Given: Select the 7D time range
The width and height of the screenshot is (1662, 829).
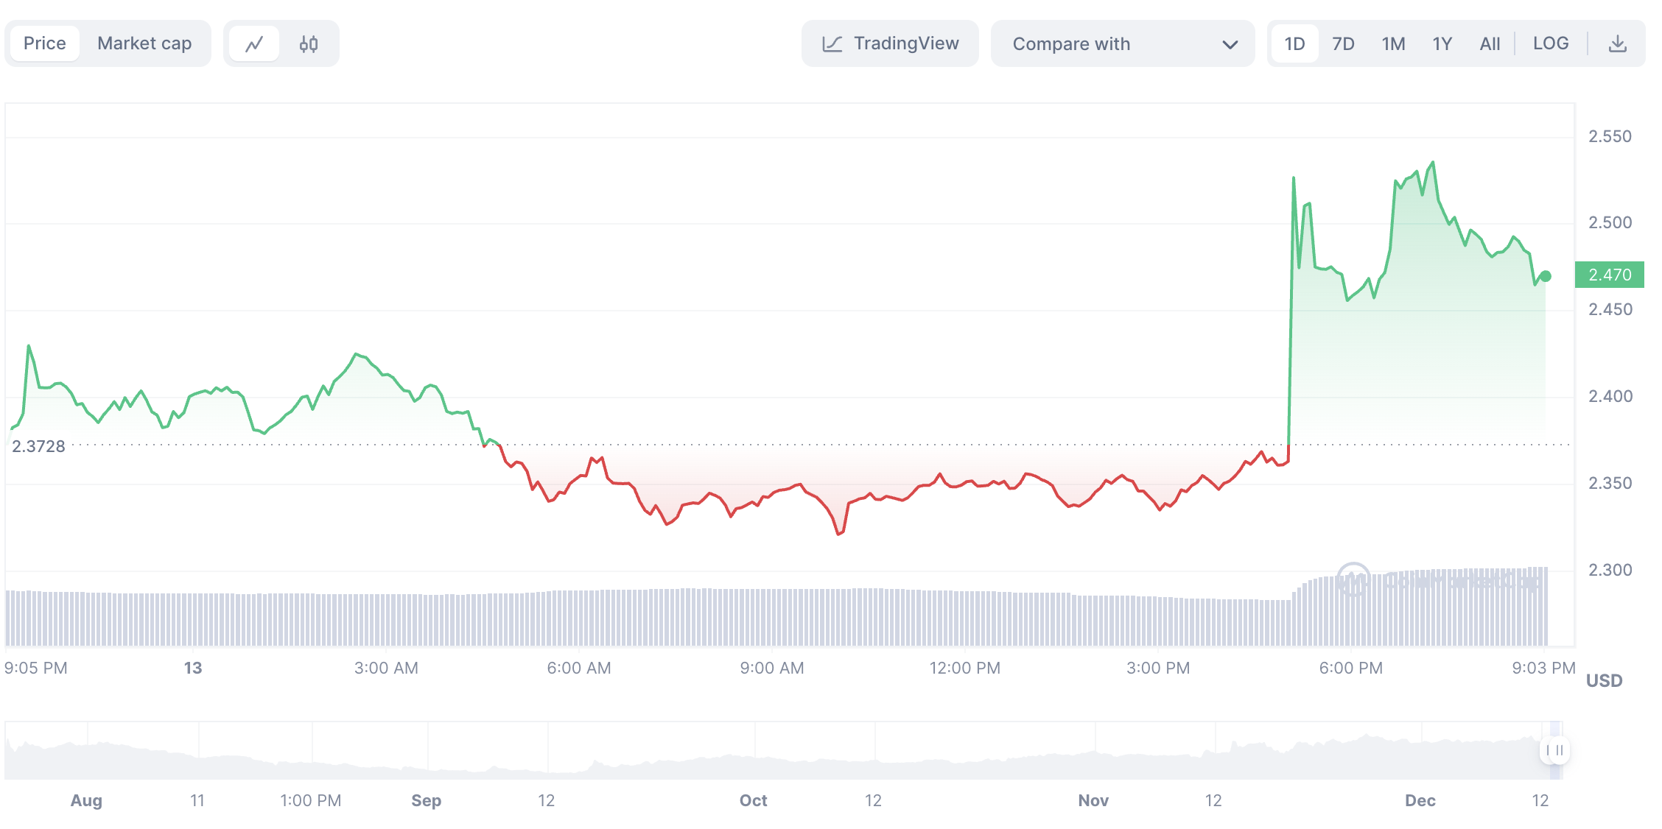Looking at the screenshot, I should (x=1343, y=44).
